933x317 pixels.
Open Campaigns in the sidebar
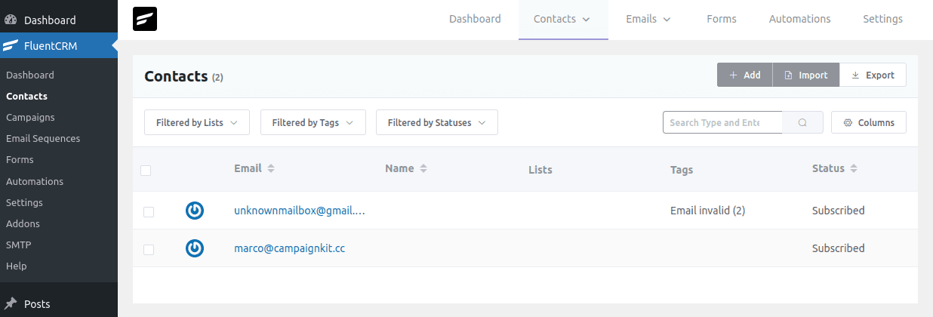30,118
